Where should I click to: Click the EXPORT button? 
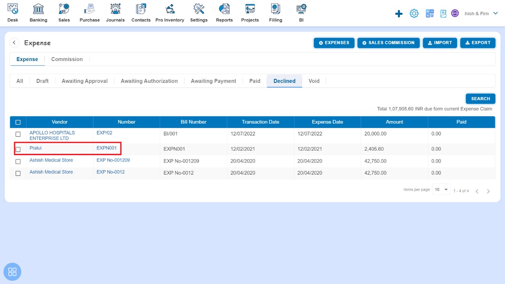[477, 43]
